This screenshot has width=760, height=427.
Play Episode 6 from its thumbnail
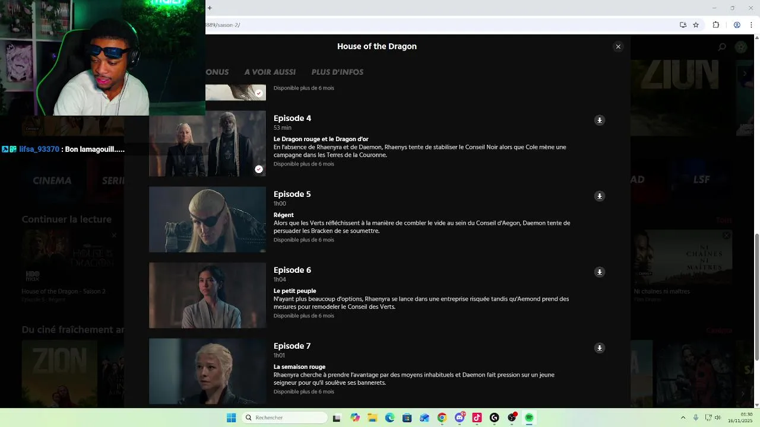coord(207,295)
